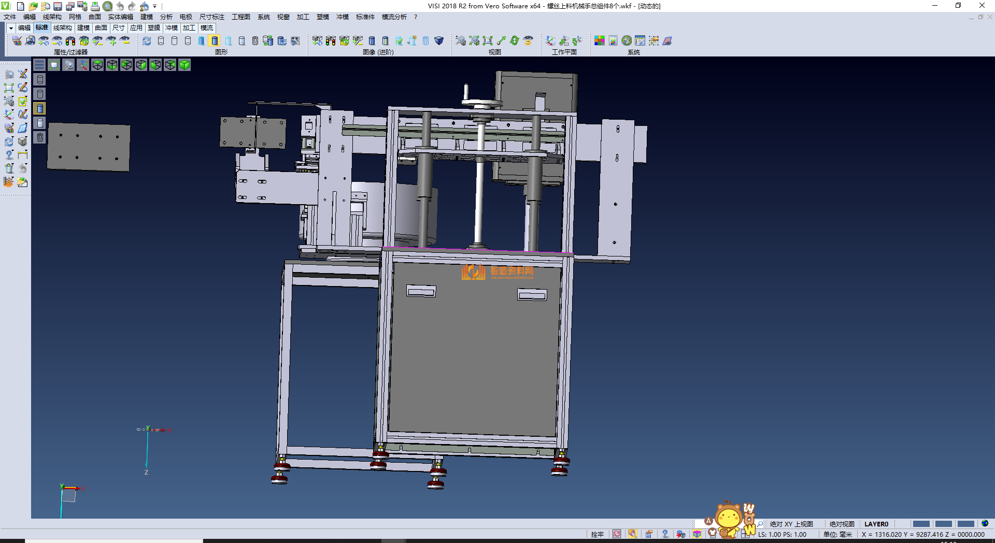Toggle the wireframe cylinder display mode

coord(161,41)
